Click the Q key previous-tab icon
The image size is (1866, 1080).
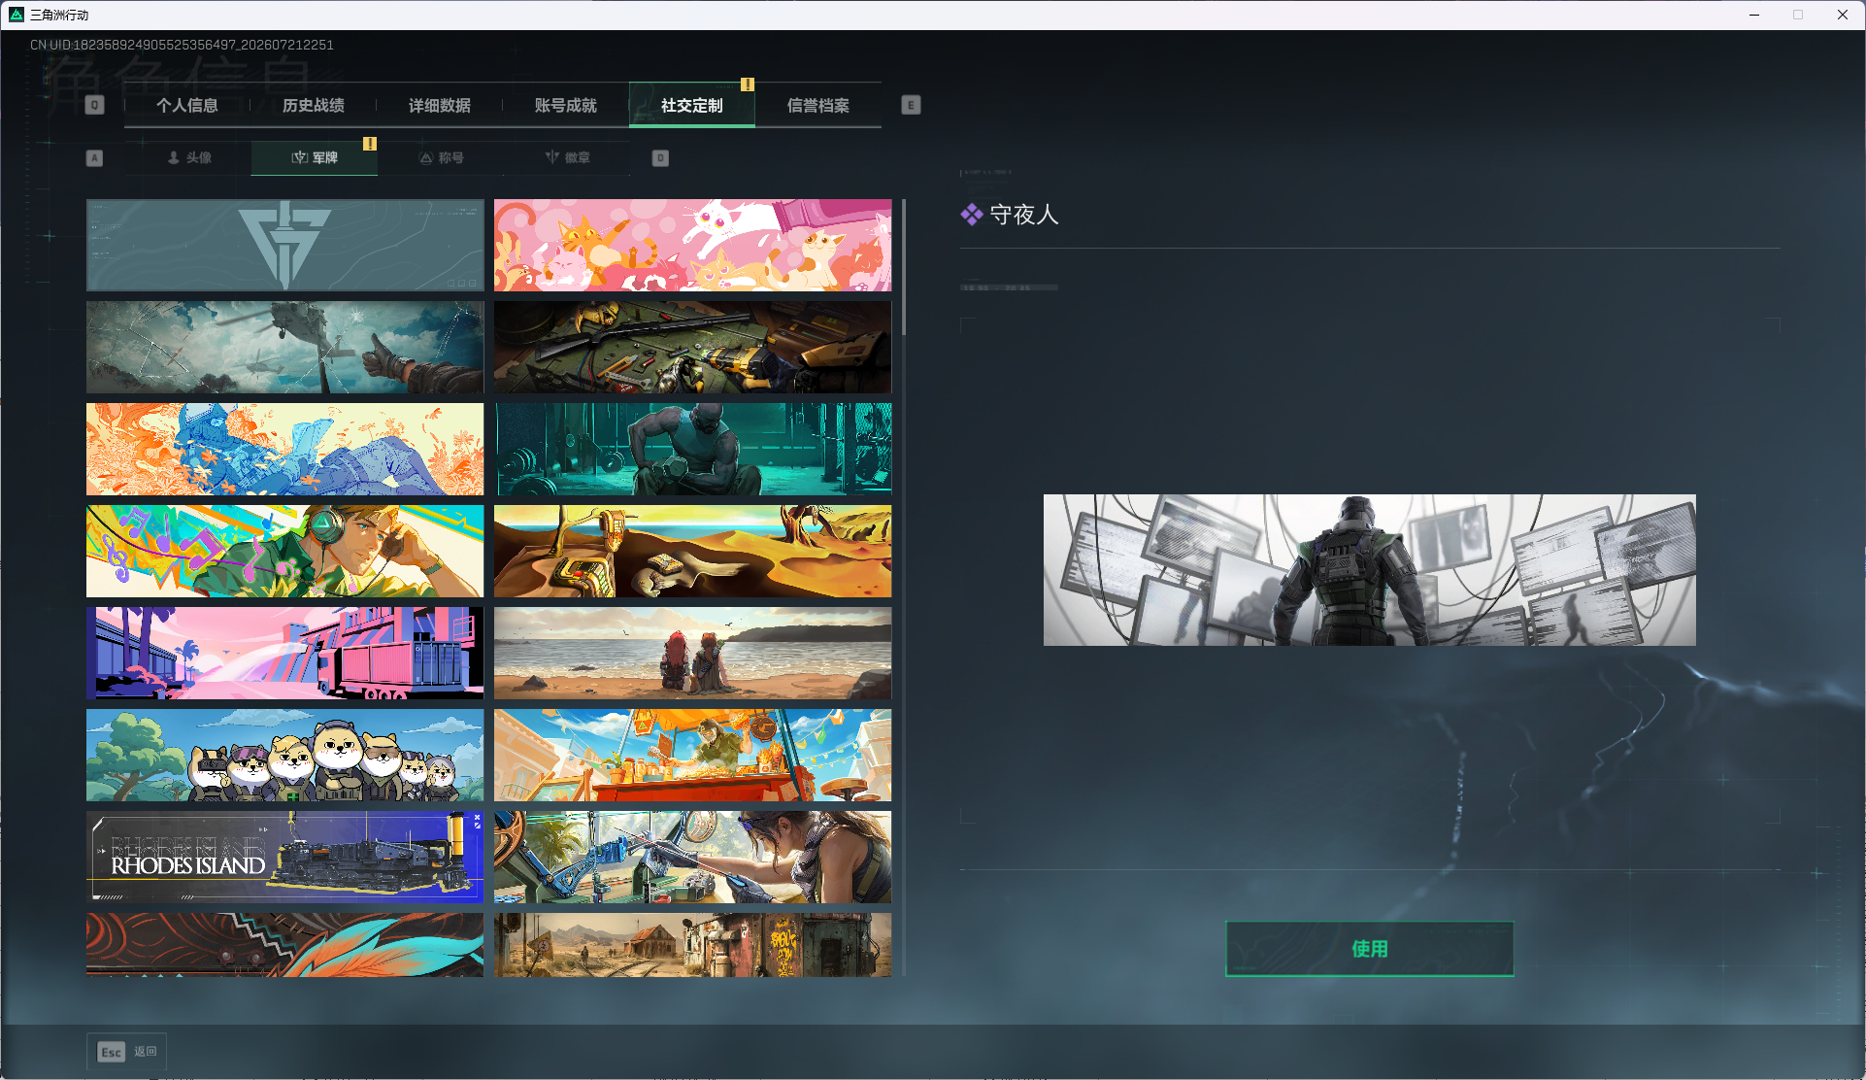pos(94,105)
